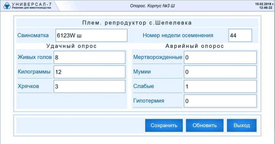Click the 'Удачный опрос' section heading
275x144 pixels.
point(71,46)
